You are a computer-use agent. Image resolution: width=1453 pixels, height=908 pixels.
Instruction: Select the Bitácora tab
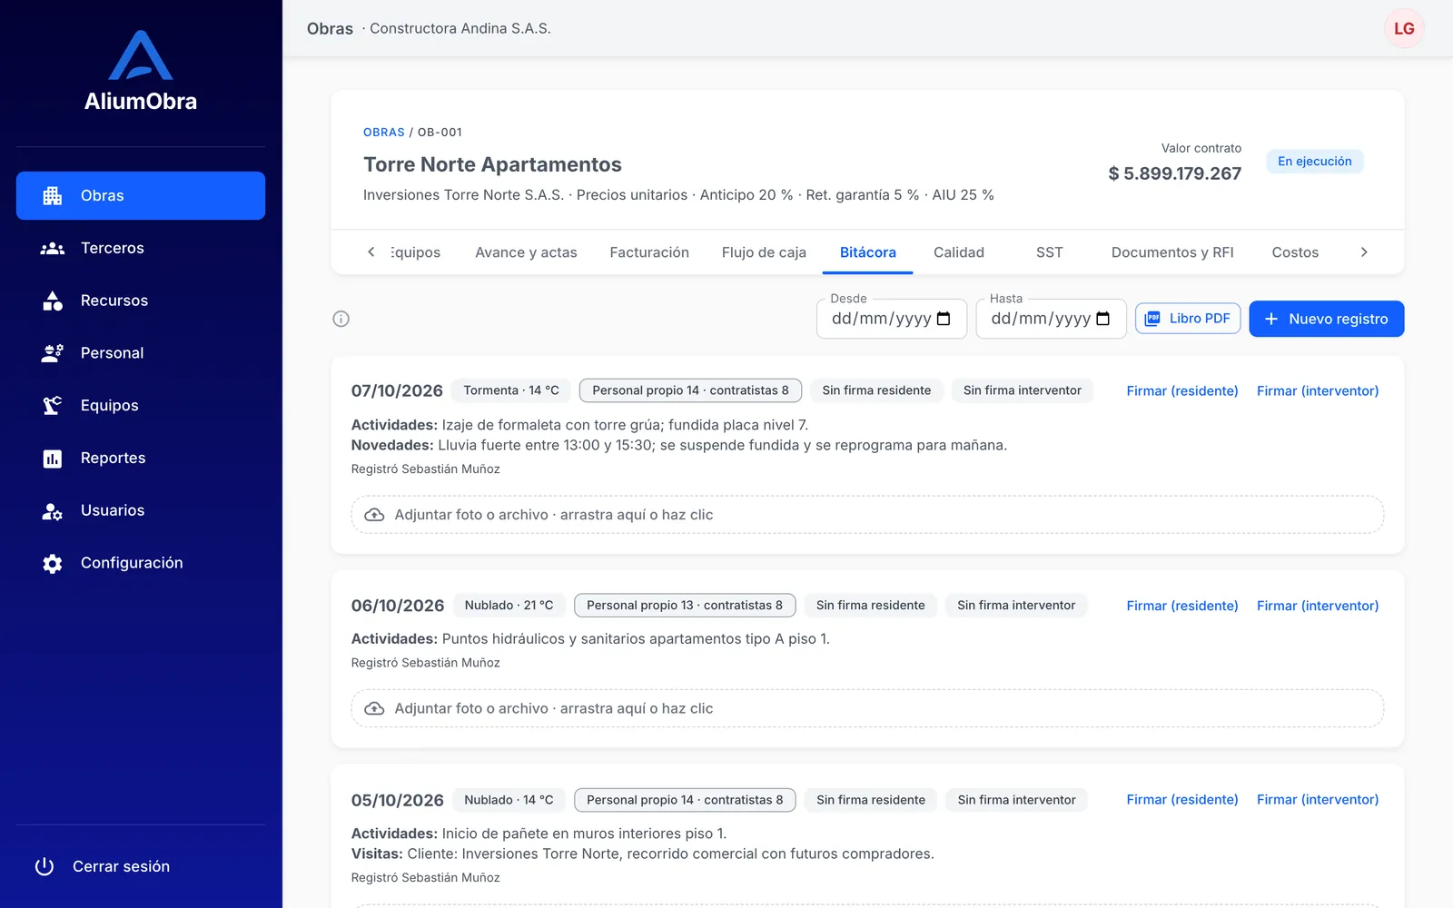click(867, 252)
